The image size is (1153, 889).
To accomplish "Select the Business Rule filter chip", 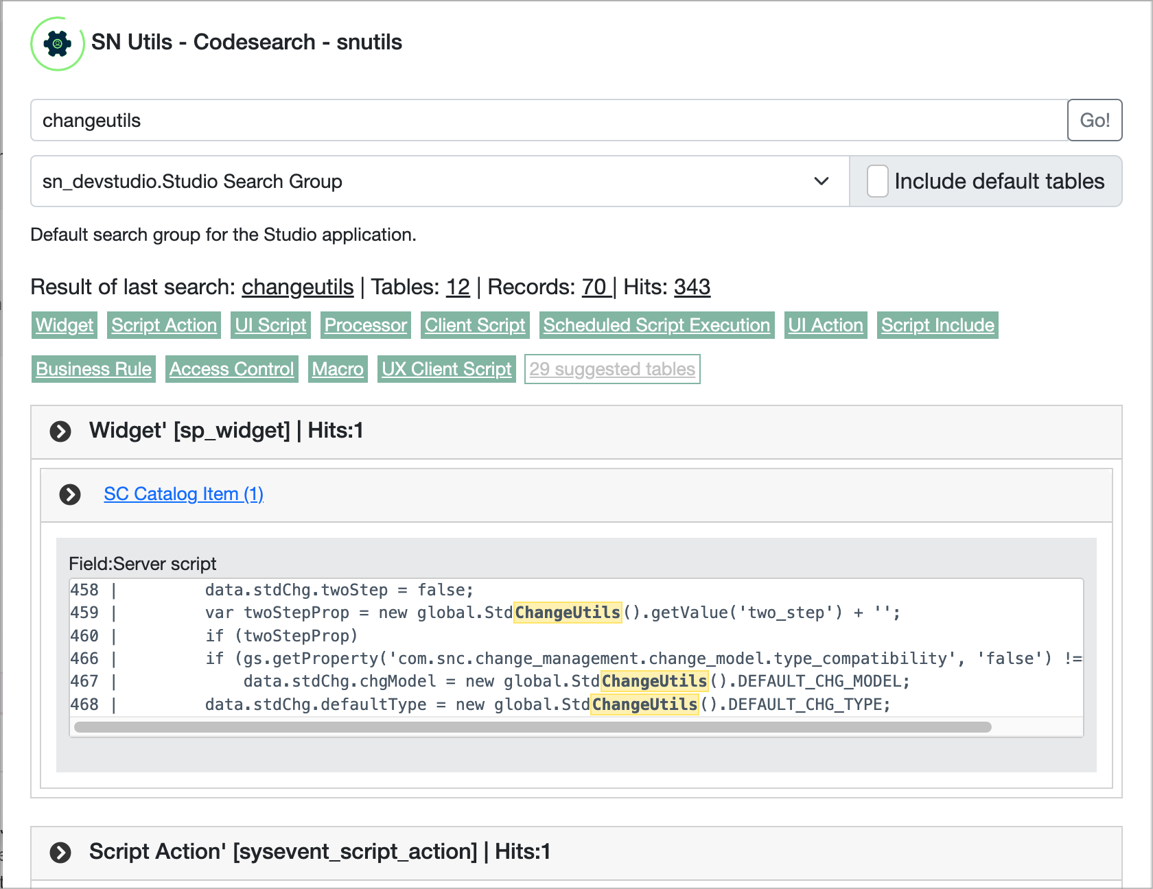I will click(93, 368).
